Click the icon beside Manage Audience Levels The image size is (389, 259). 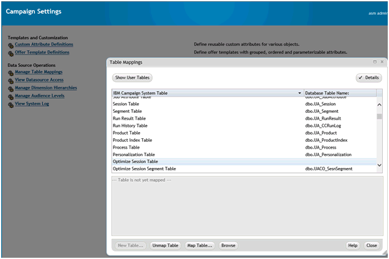[x=11, y=97]
